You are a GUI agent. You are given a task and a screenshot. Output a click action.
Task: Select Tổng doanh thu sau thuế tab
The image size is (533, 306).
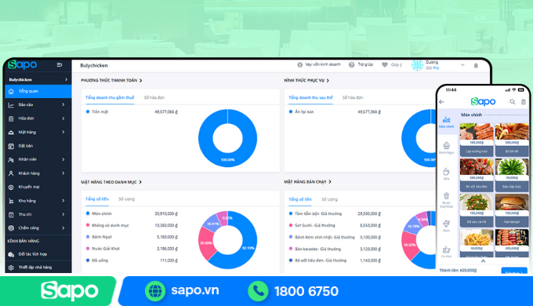(310, 98)
